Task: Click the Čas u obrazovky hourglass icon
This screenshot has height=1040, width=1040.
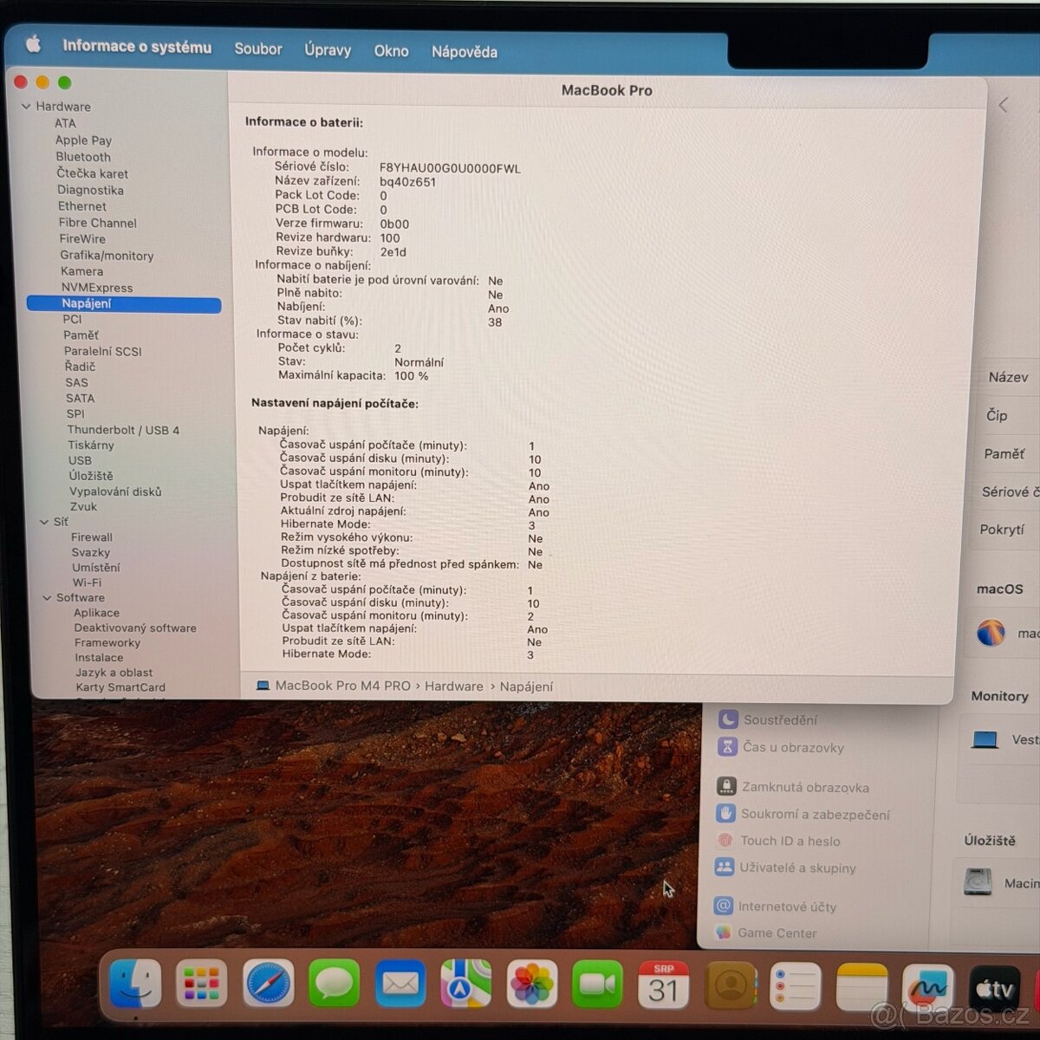Action: coord(727,746)
